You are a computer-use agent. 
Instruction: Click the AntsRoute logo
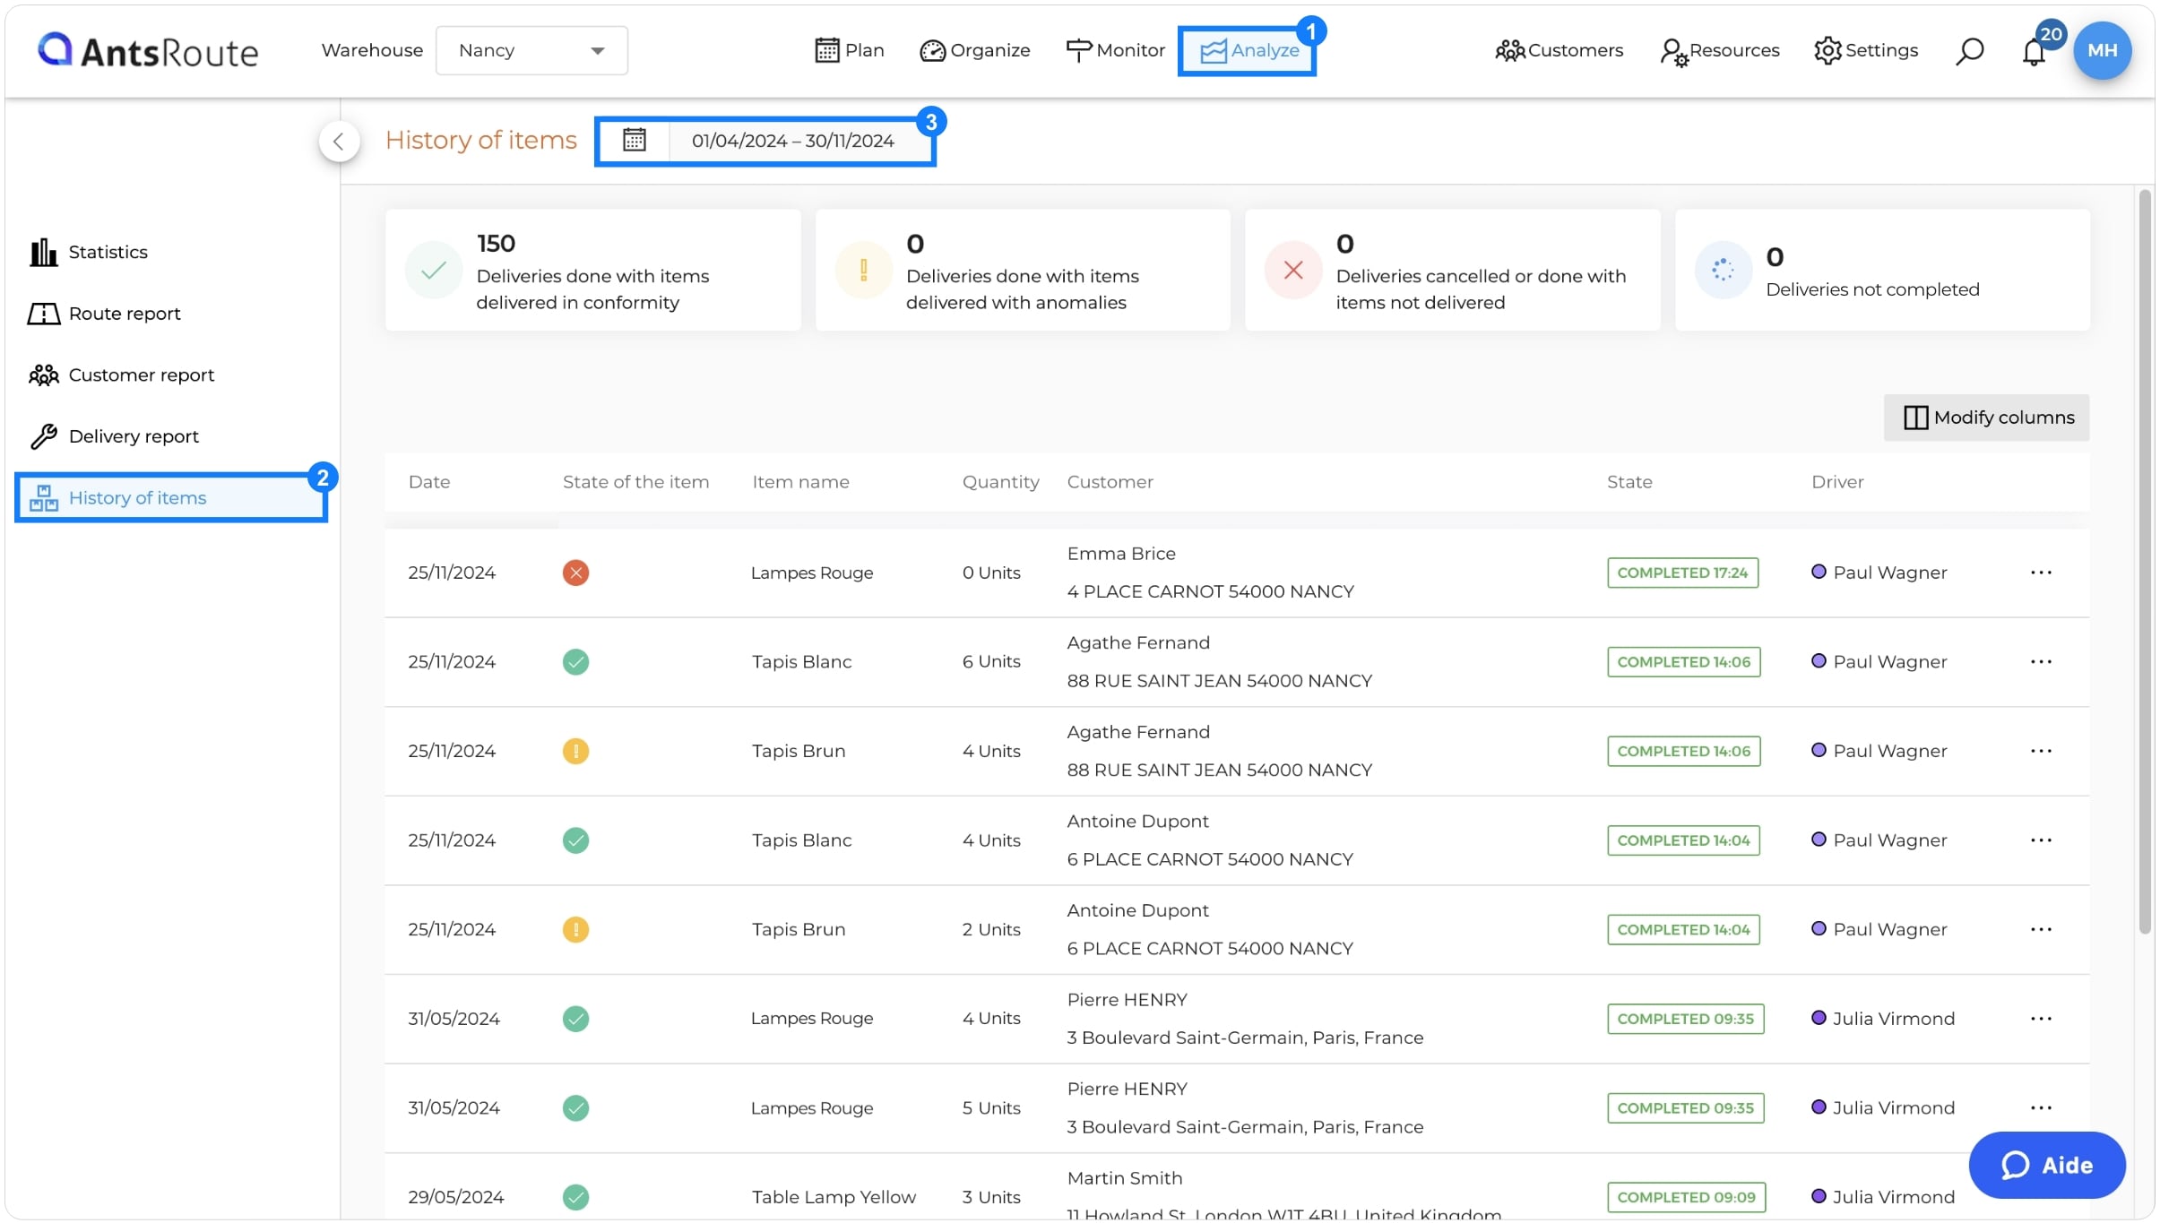coord(148,51)
